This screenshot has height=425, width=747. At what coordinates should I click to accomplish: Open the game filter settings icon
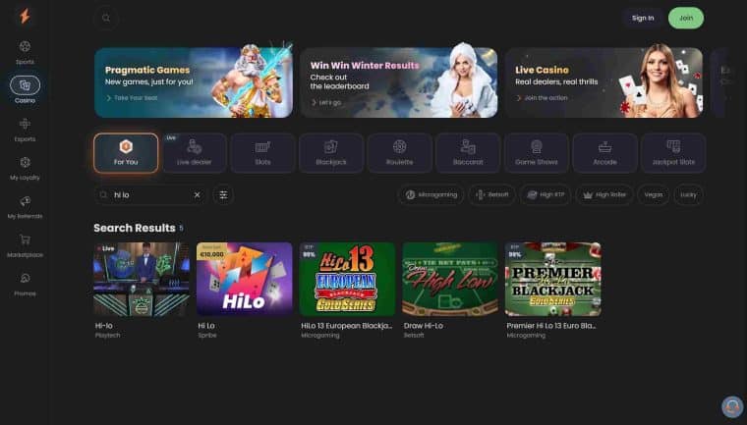[223, 194]
